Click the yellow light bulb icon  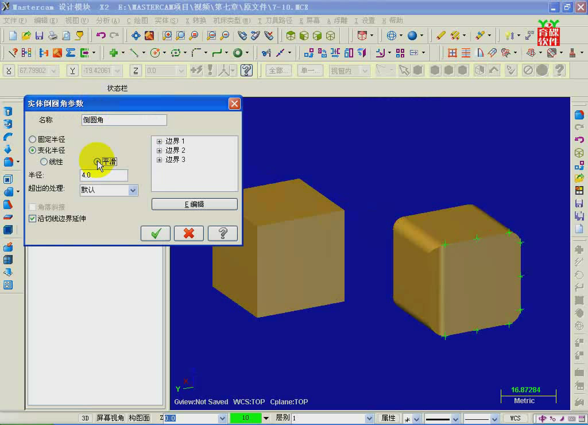point(509,36)
